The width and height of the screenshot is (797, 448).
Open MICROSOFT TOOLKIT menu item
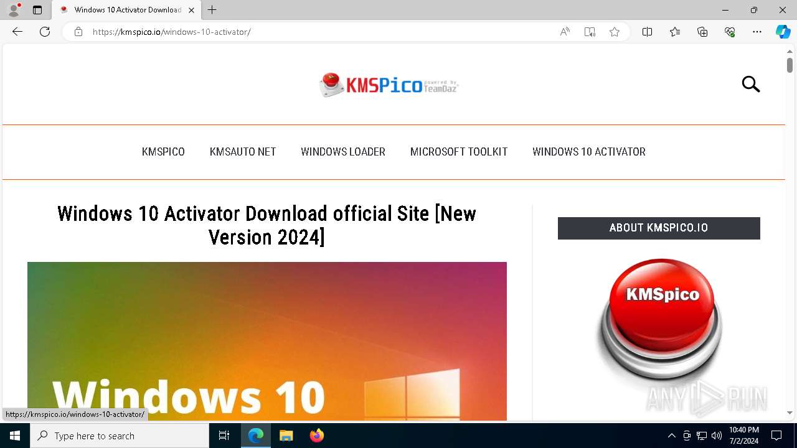point(459,152)
